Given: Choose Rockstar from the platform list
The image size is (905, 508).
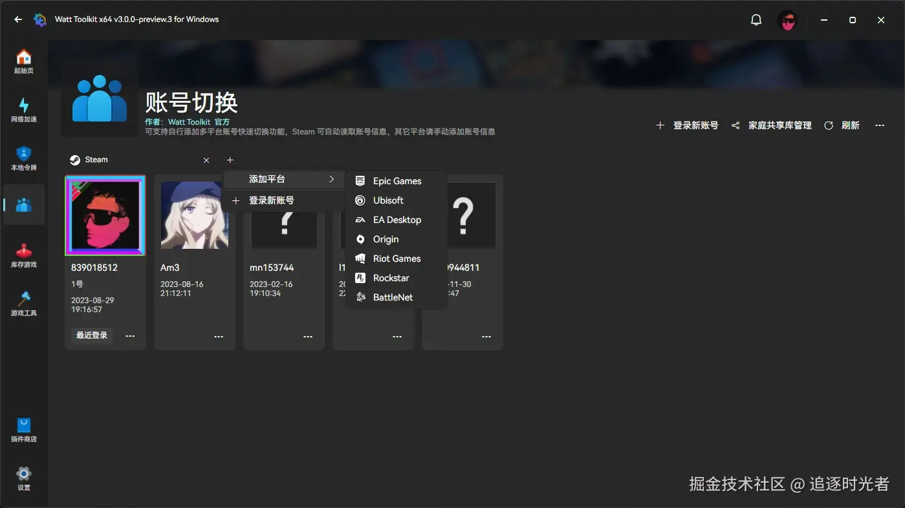Looking at the screenshot, I should coord(397,278).
